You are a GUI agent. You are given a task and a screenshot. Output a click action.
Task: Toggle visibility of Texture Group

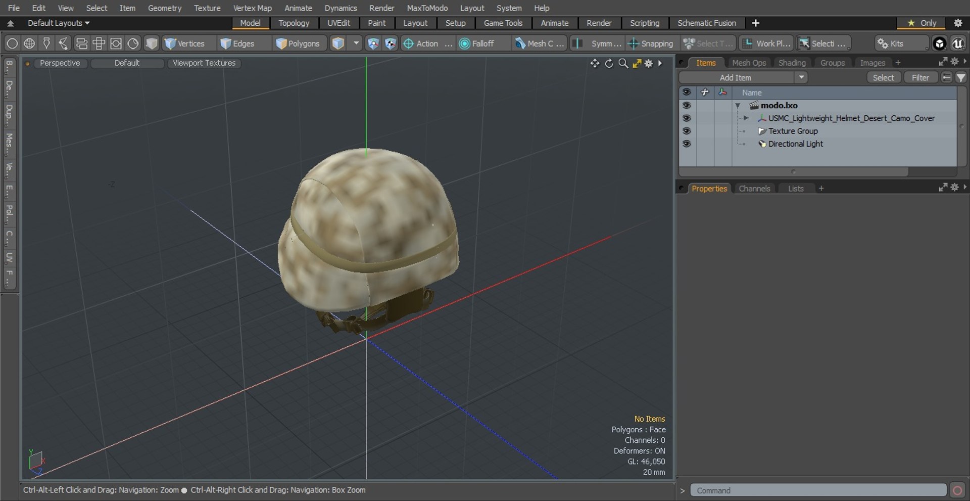tap(686, 131)
